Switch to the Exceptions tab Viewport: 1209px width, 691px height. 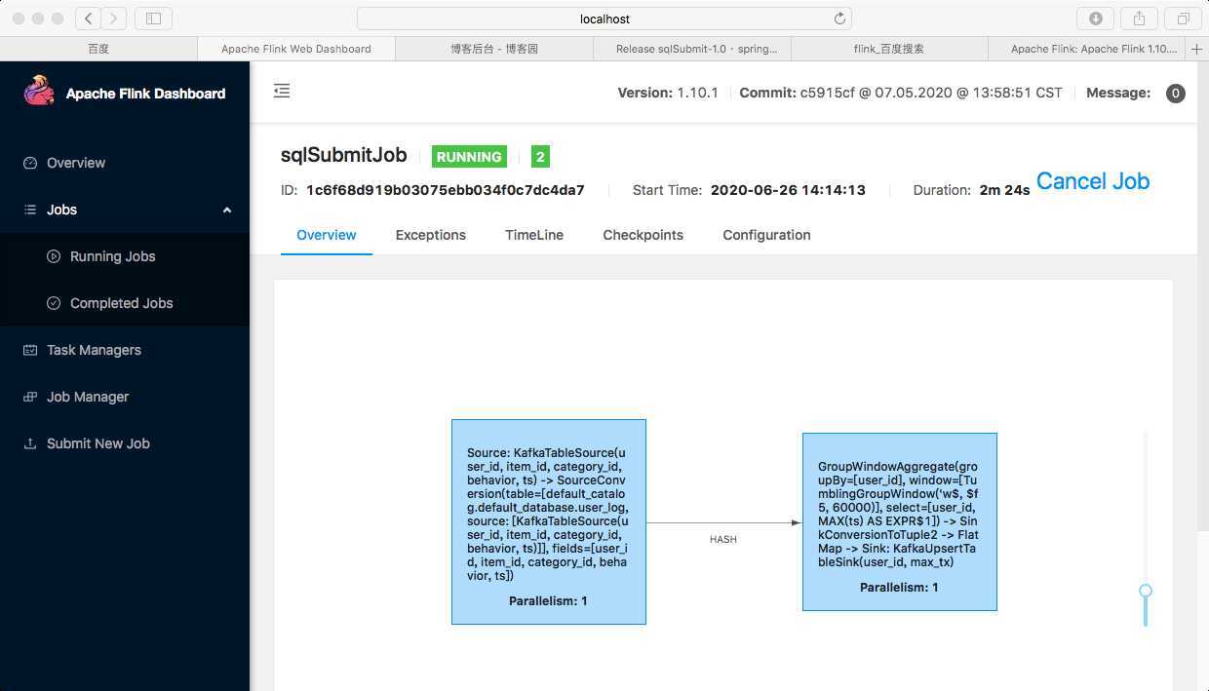[431, 235]
